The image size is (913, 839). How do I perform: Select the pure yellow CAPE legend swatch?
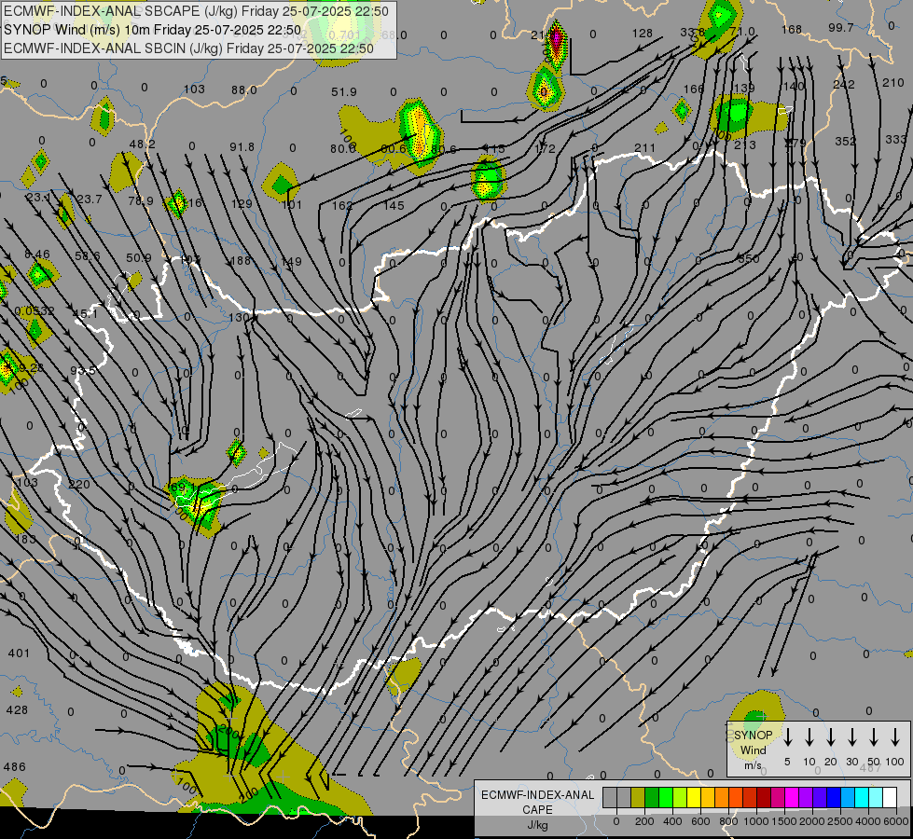[694, 797]
